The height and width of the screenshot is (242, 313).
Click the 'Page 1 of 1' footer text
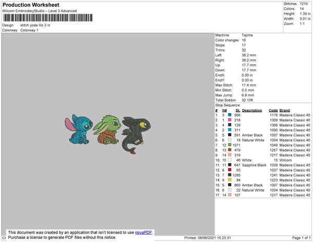(x=301, y=238)
